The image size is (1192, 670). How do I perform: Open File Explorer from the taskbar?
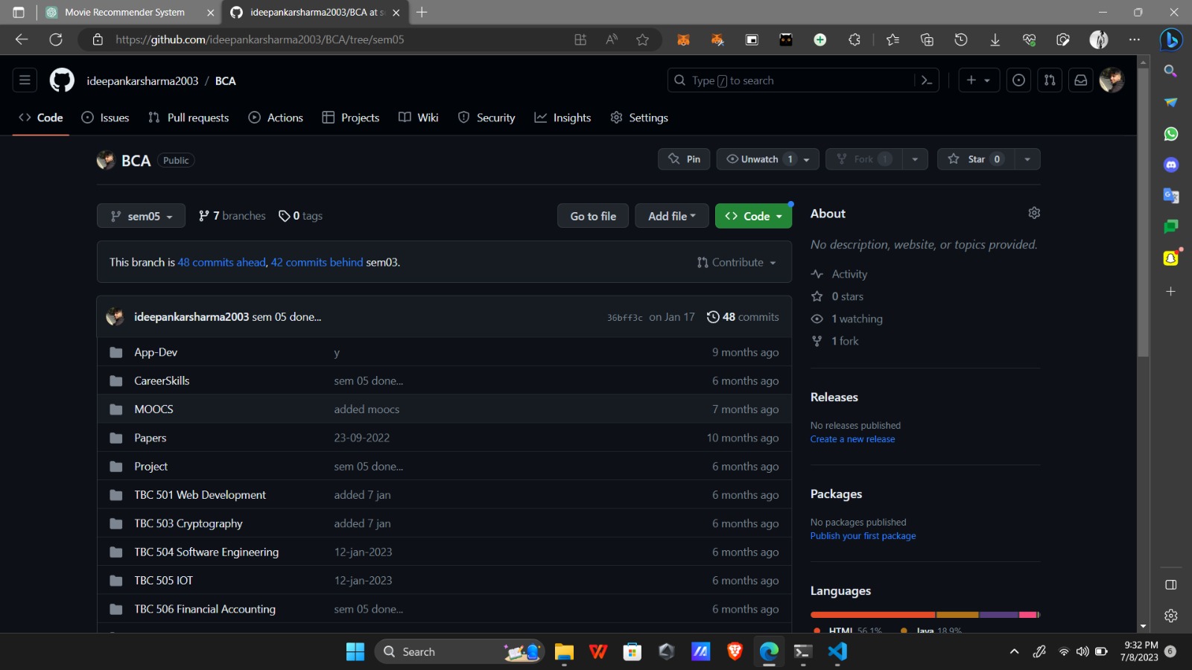[564, 651]
